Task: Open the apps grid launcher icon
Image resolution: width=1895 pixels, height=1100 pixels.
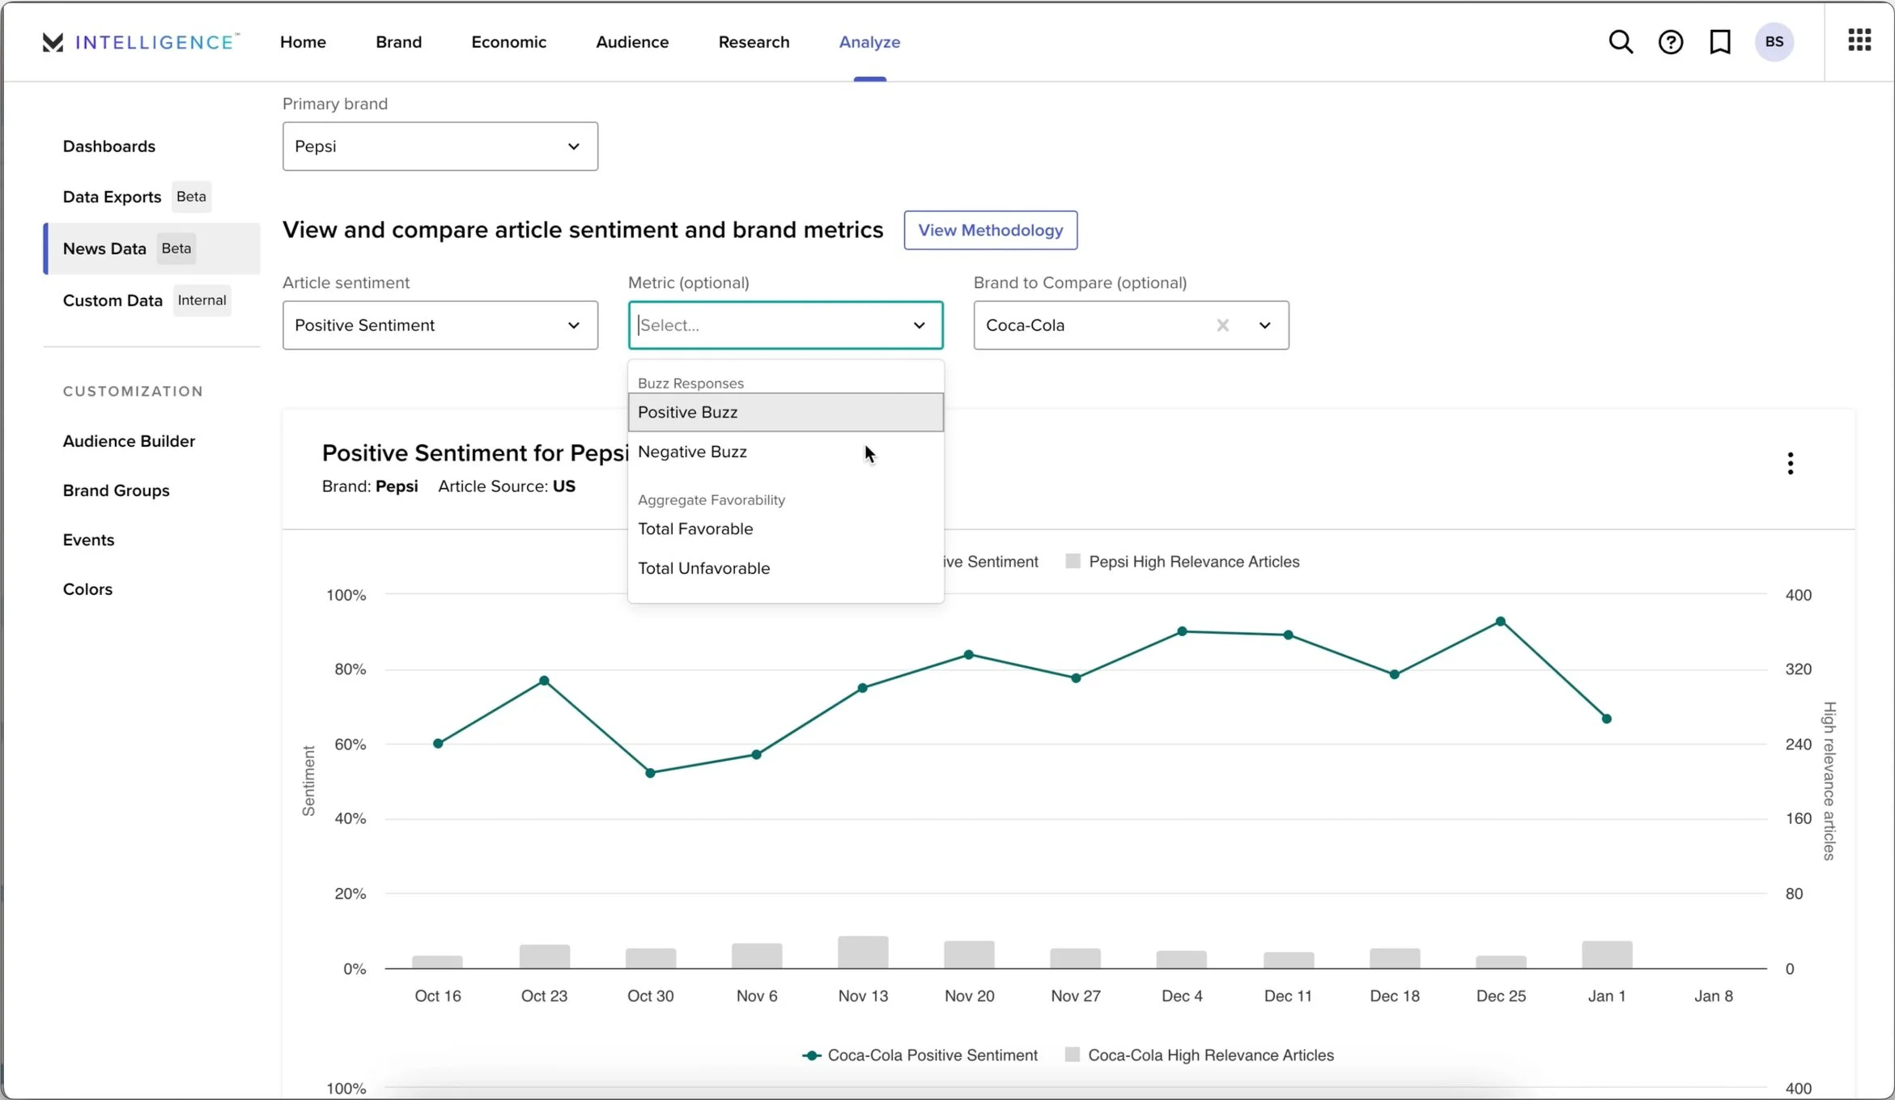Action: [1859, 40]
